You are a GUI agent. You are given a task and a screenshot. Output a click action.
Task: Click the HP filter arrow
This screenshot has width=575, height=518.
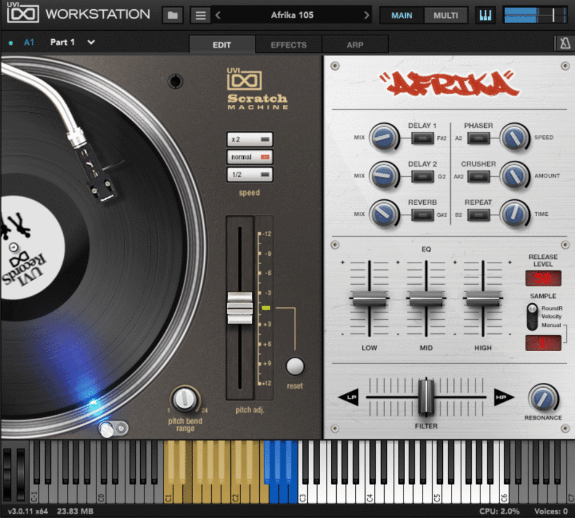pyautogui.click(x=503, y=397)
